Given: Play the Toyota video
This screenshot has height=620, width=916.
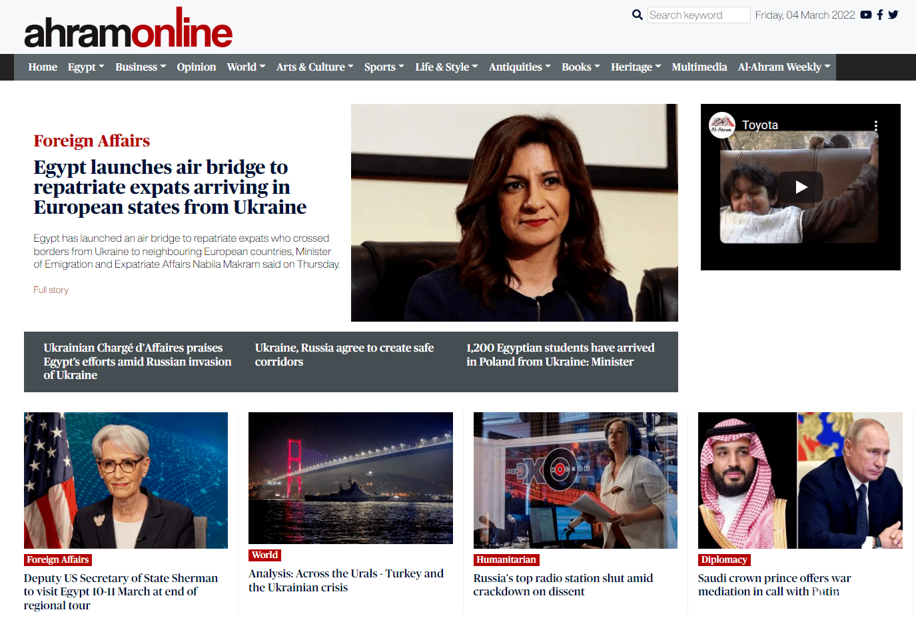Looking at the screenshot, I should point(801,187).
